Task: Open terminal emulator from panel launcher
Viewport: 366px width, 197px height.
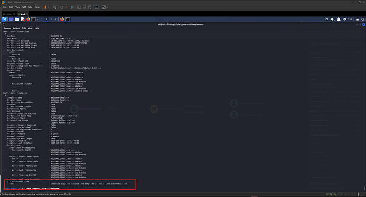Action: [33, 19]
